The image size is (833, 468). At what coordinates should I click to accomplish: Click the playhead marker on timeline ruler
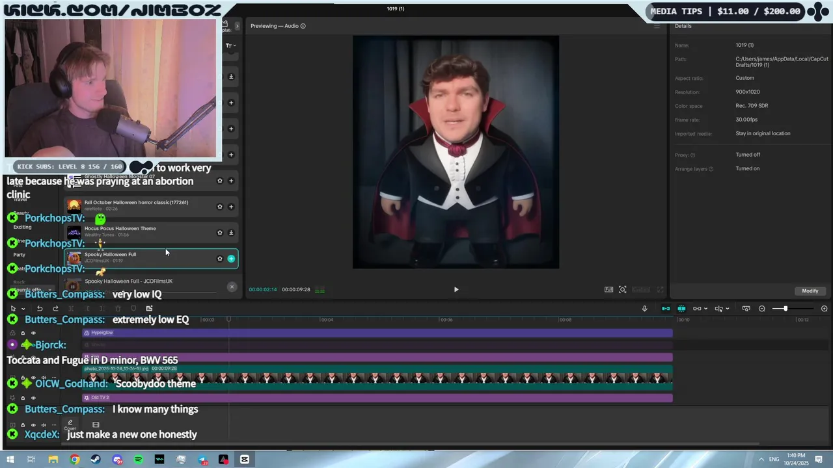pyautogui.click(x=228, y=319)
